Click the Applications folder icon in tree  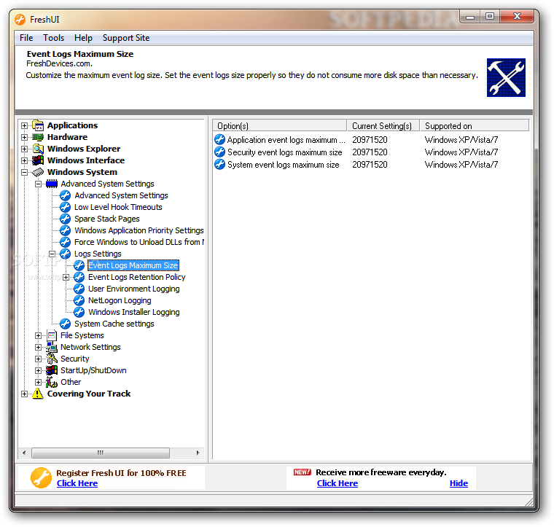38,125
